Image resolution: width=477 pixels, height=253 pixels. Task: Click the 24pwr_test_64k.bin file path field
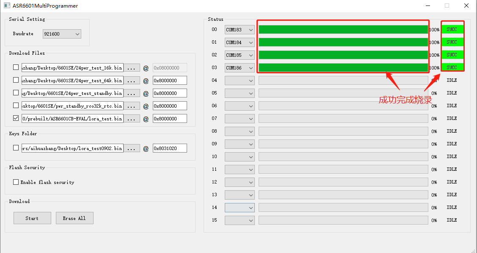click(72, 81)
